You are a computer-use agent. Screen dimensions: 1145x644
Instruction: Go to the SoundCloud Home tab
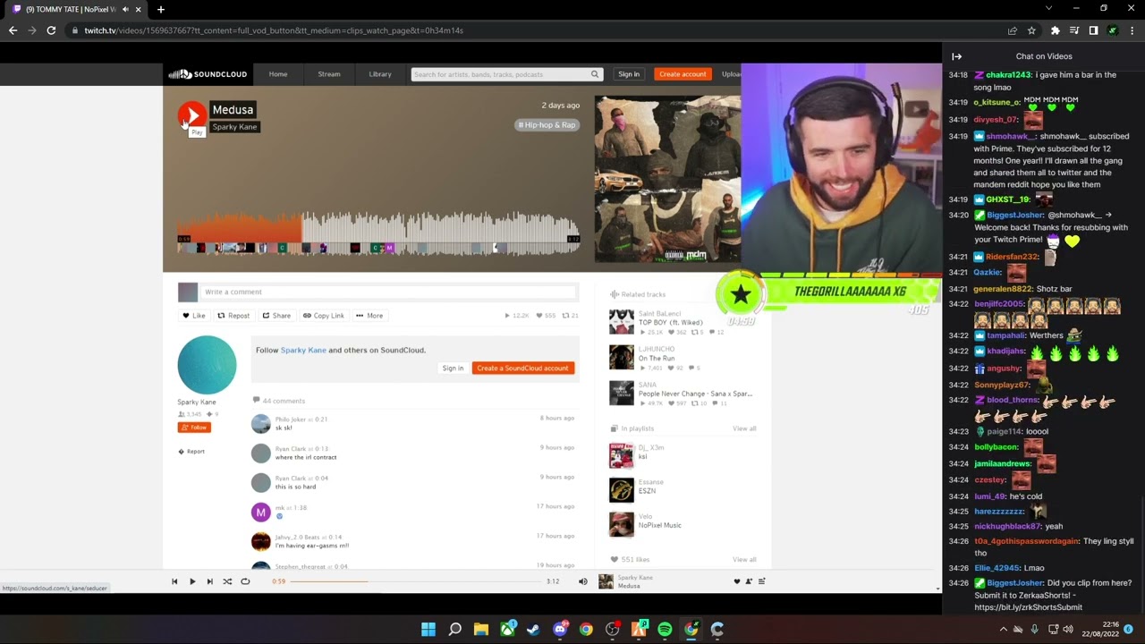coord(278,74)
